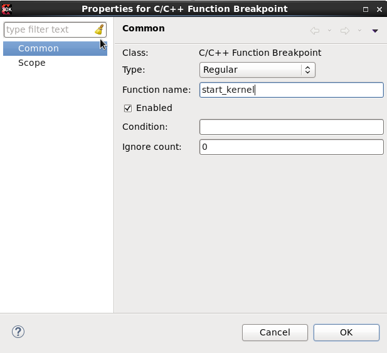Select the Common page in tree
This screenshot has width=387, height=353.
click(55, 48)
